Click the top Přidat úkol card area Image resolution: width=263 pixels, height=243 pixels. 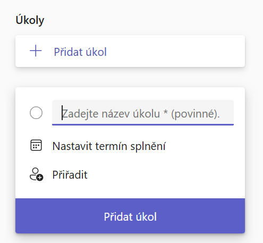tap(130, 51)
